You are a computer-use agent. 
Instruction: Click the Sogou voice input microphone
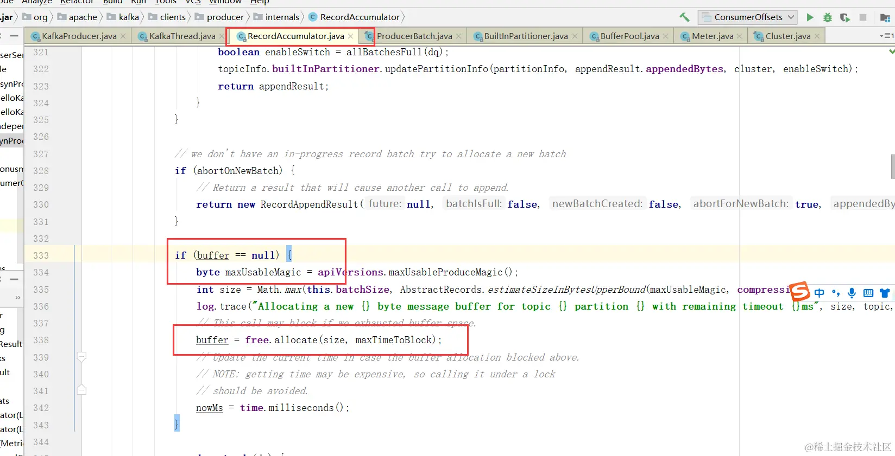pyautogui.click(x=852, y=293)
